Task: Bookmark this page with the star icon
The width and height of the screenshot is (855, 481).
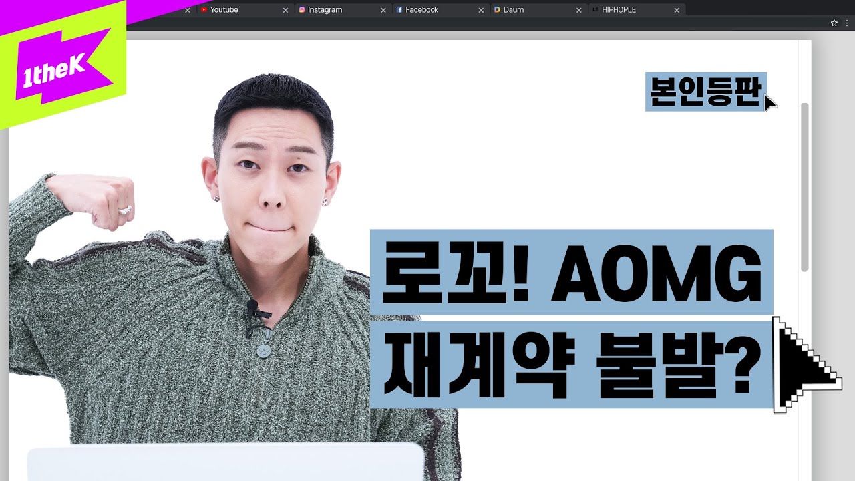Action: point(834,23)
